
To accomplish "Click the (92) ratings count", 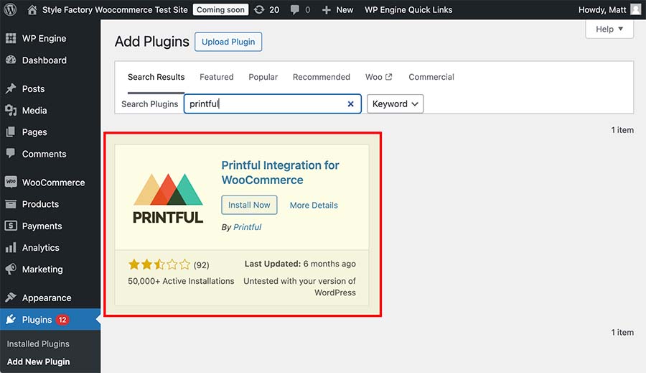I will (x=202, y=265).
